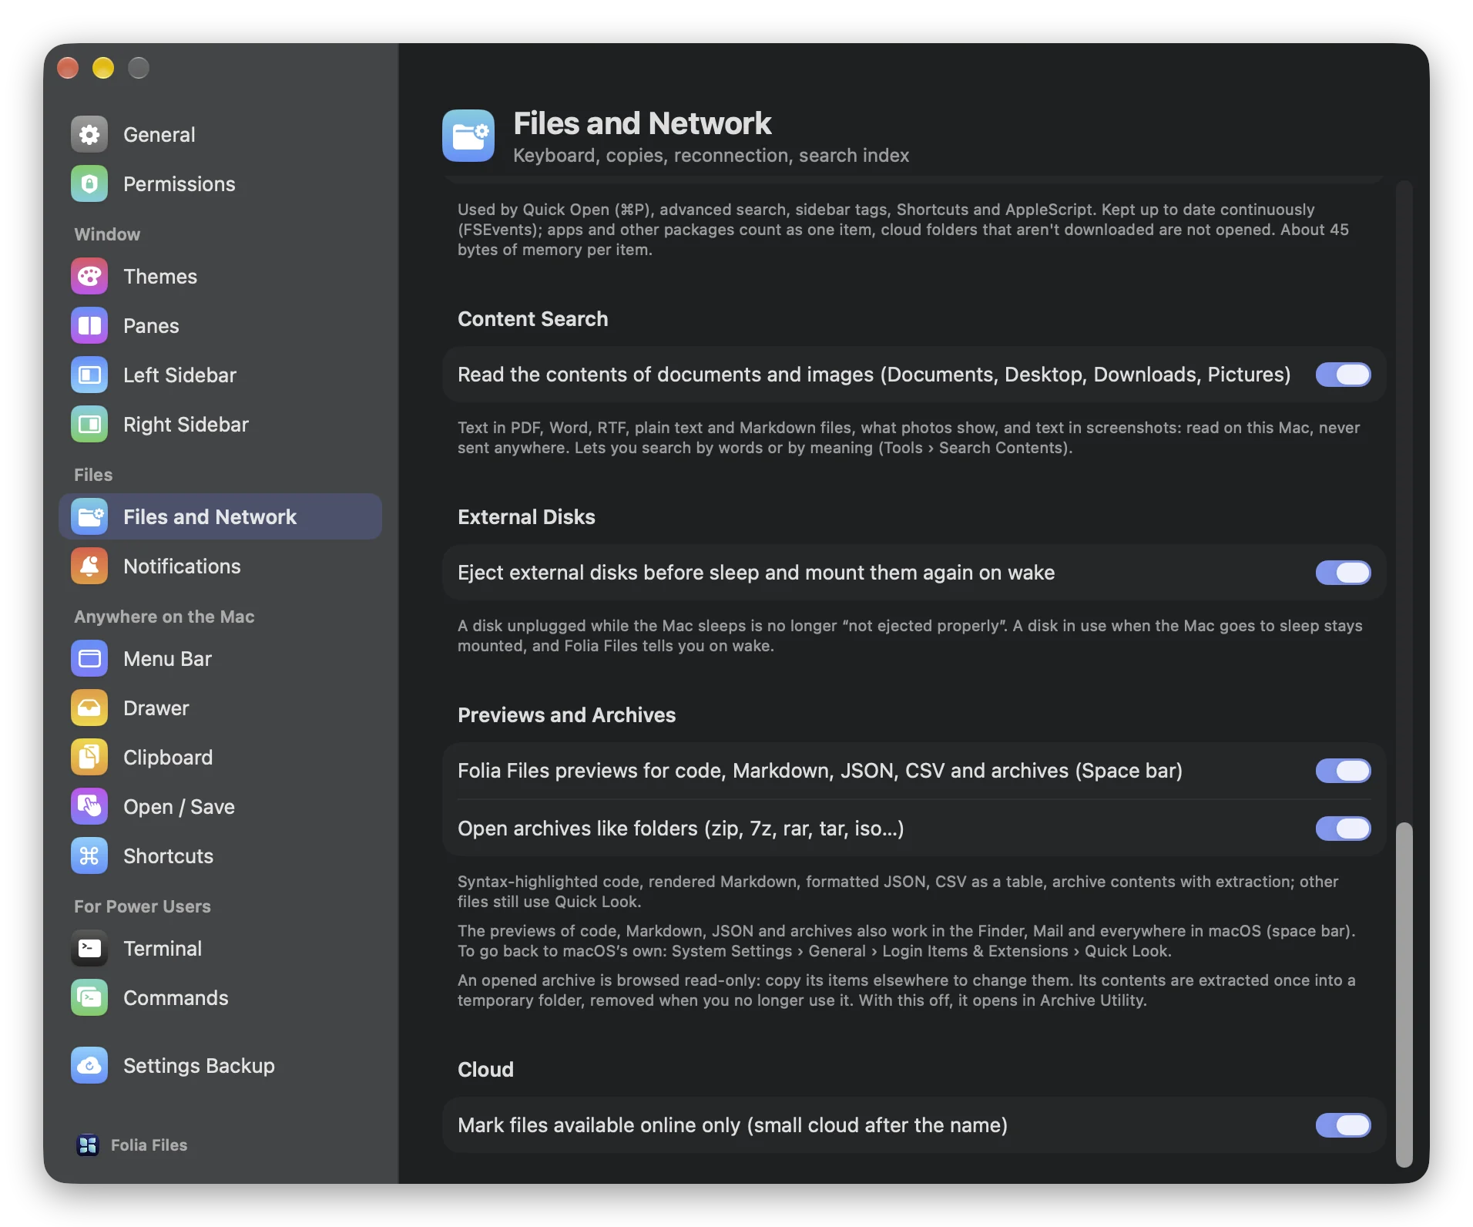Click the 'For Power Users' section label
Image resolution: width=1473 pixels, height=1227 pixels.
pyautogui.click(x=143, y=906)
